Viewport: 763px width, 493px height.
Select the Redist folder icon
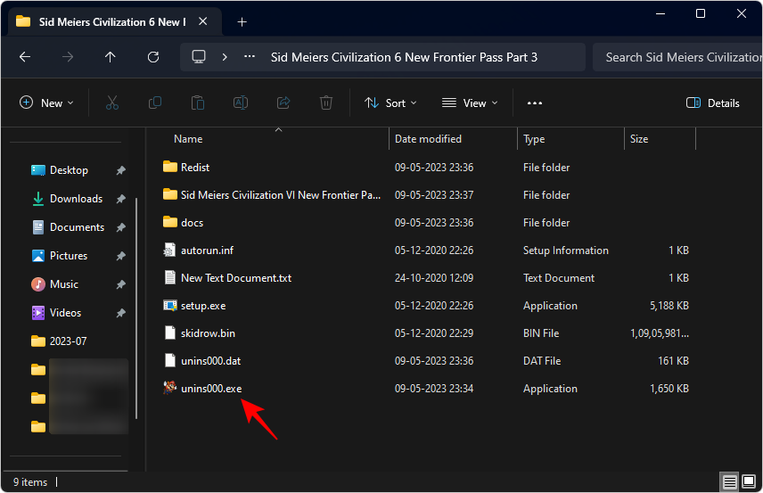pos(170,167)
